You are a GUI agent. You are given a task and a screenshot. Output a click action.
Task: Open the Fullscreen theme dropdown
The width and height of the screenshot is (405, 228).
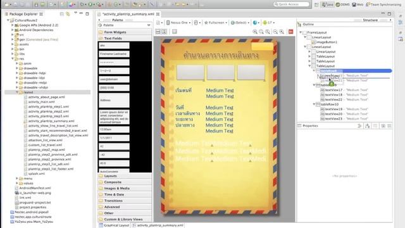(x=216, y=23)
